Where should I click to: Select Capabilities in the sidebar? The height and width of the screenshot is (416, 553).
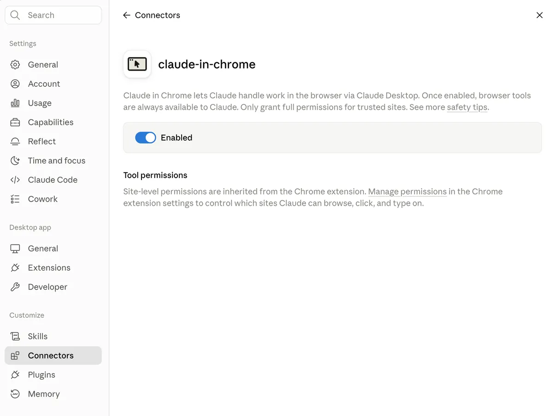[x=53, y=122]
